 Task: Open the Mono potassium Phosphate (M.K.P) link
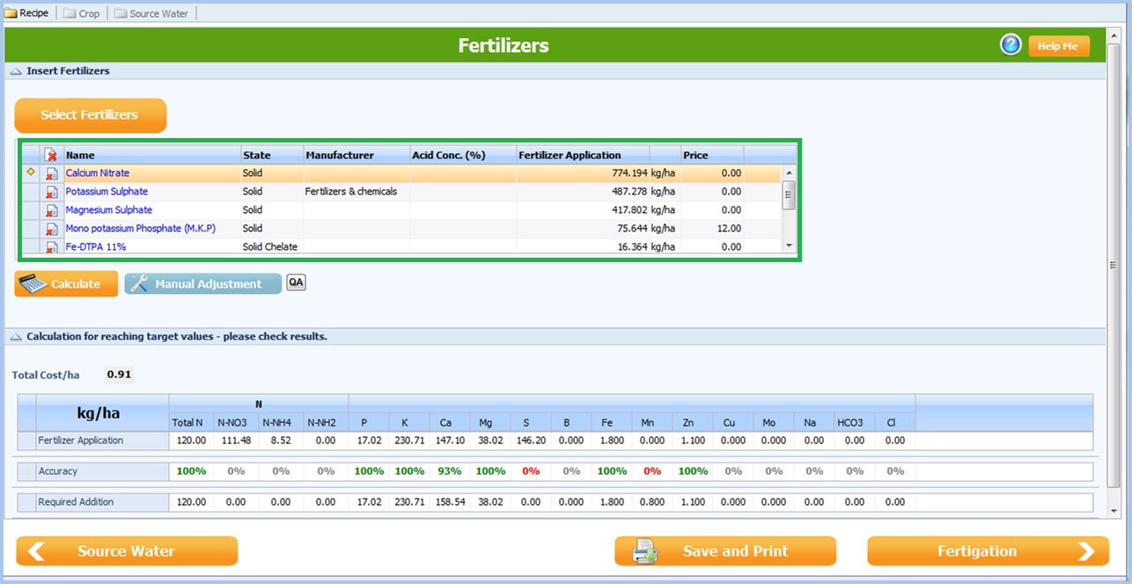(141, 229)
